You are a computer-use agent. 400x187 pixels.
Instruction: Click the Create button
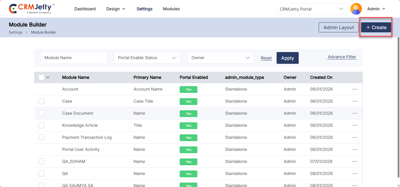tap(376, 27)
